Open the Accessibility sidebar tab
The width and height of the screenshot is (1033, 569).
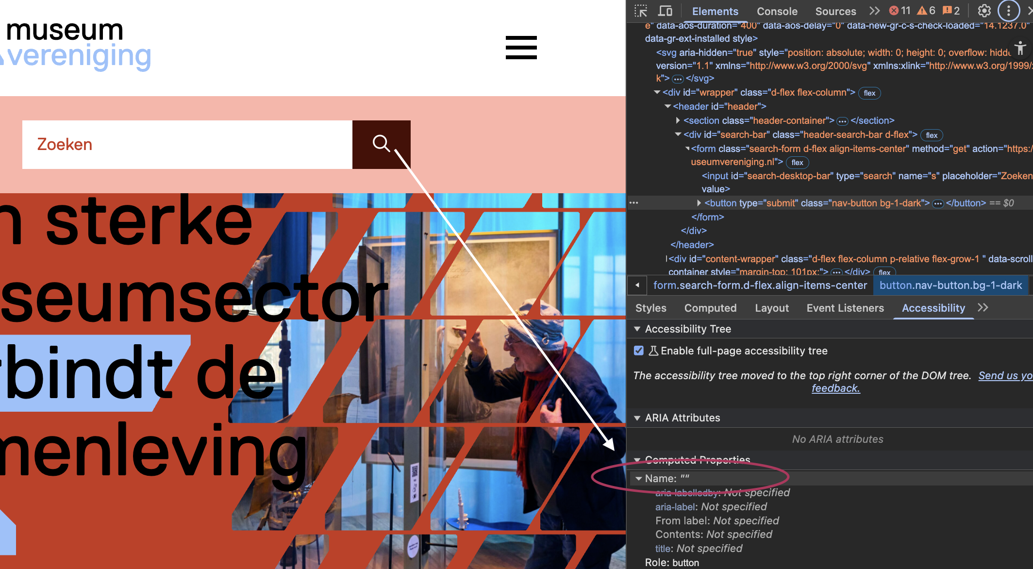click(933, 308)
